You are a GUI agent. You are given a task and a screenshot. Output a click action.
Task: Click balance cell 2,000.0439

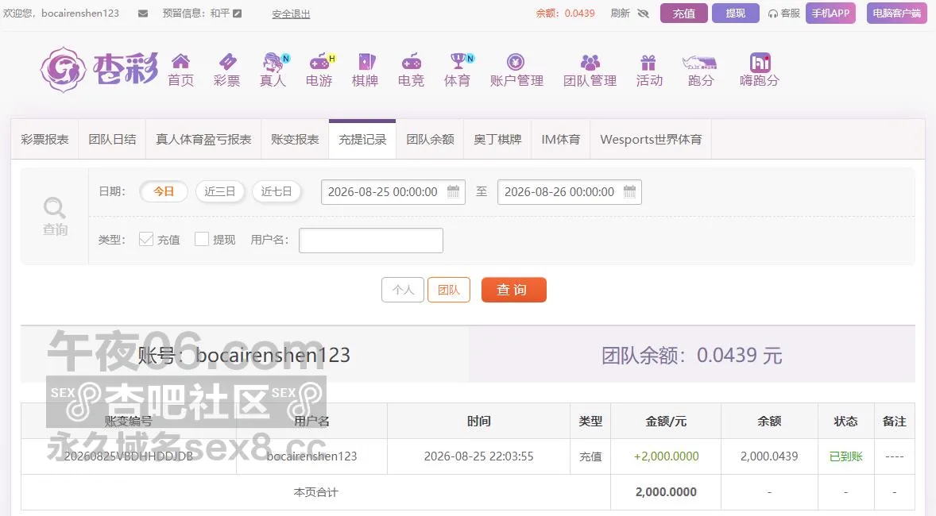(x=769, y=456)
